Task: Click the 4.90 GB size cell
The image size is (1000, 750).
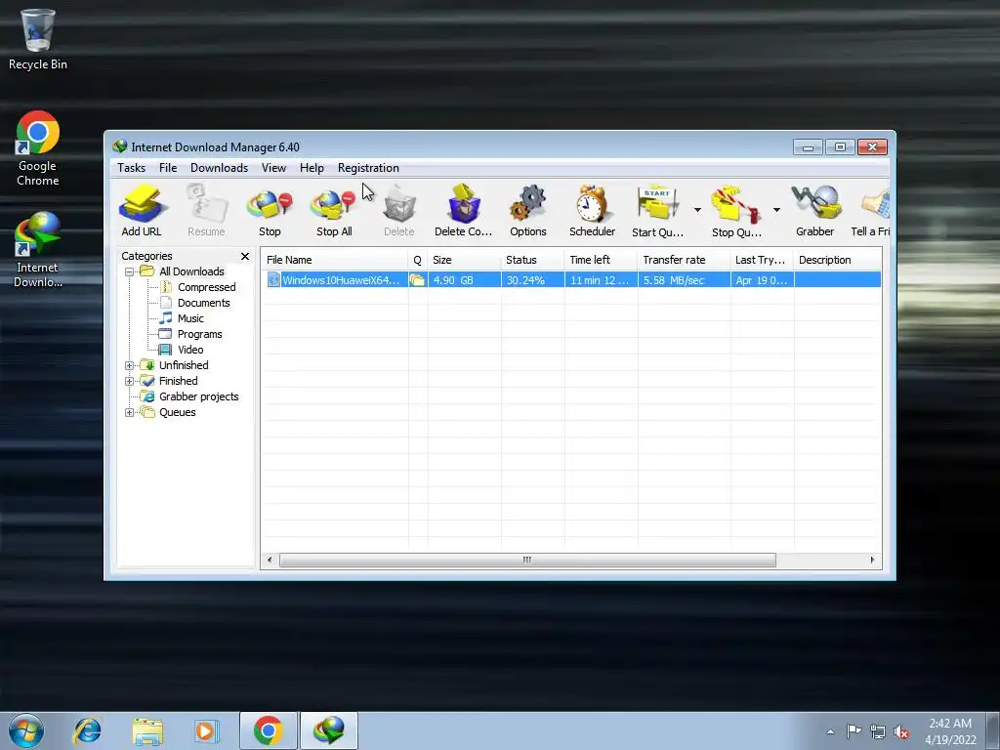Action: [464, 280]
